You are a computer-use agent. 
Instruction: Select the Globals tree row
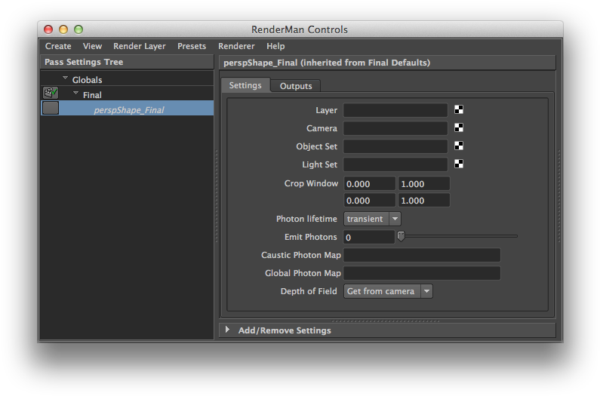click(x=127, y=80)
